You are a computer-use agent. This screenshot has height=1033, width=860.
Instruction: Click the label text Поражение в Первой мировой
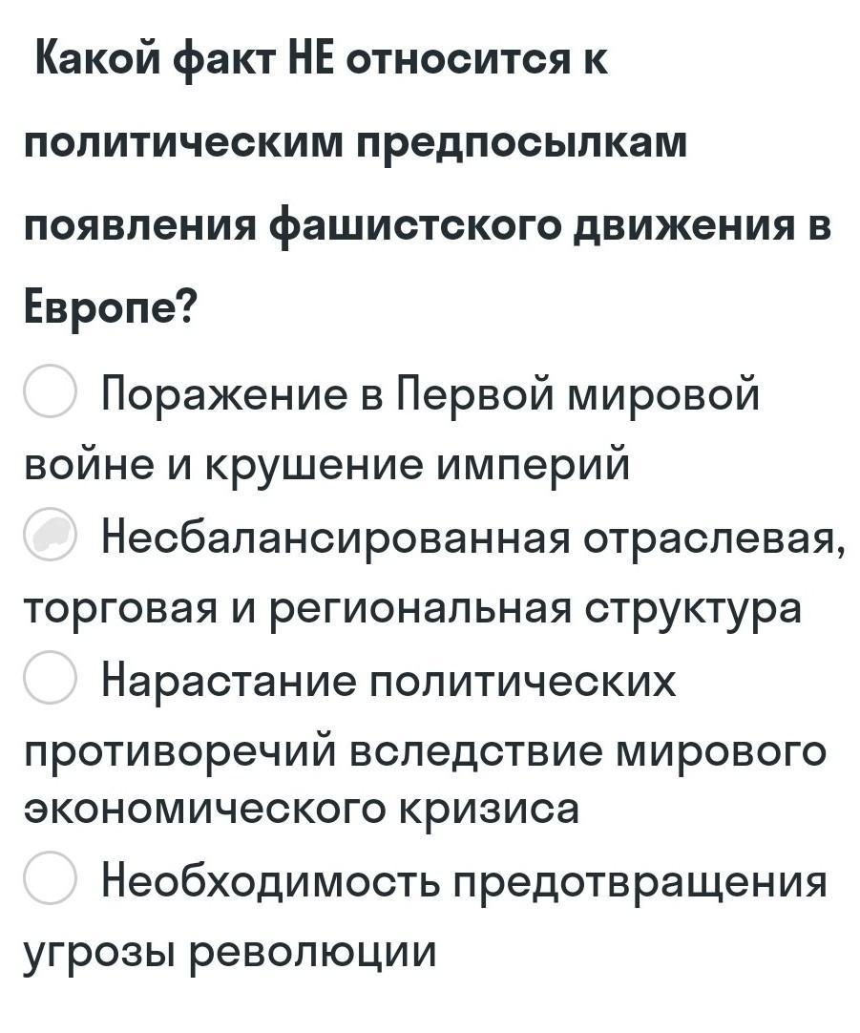point(430,395)
